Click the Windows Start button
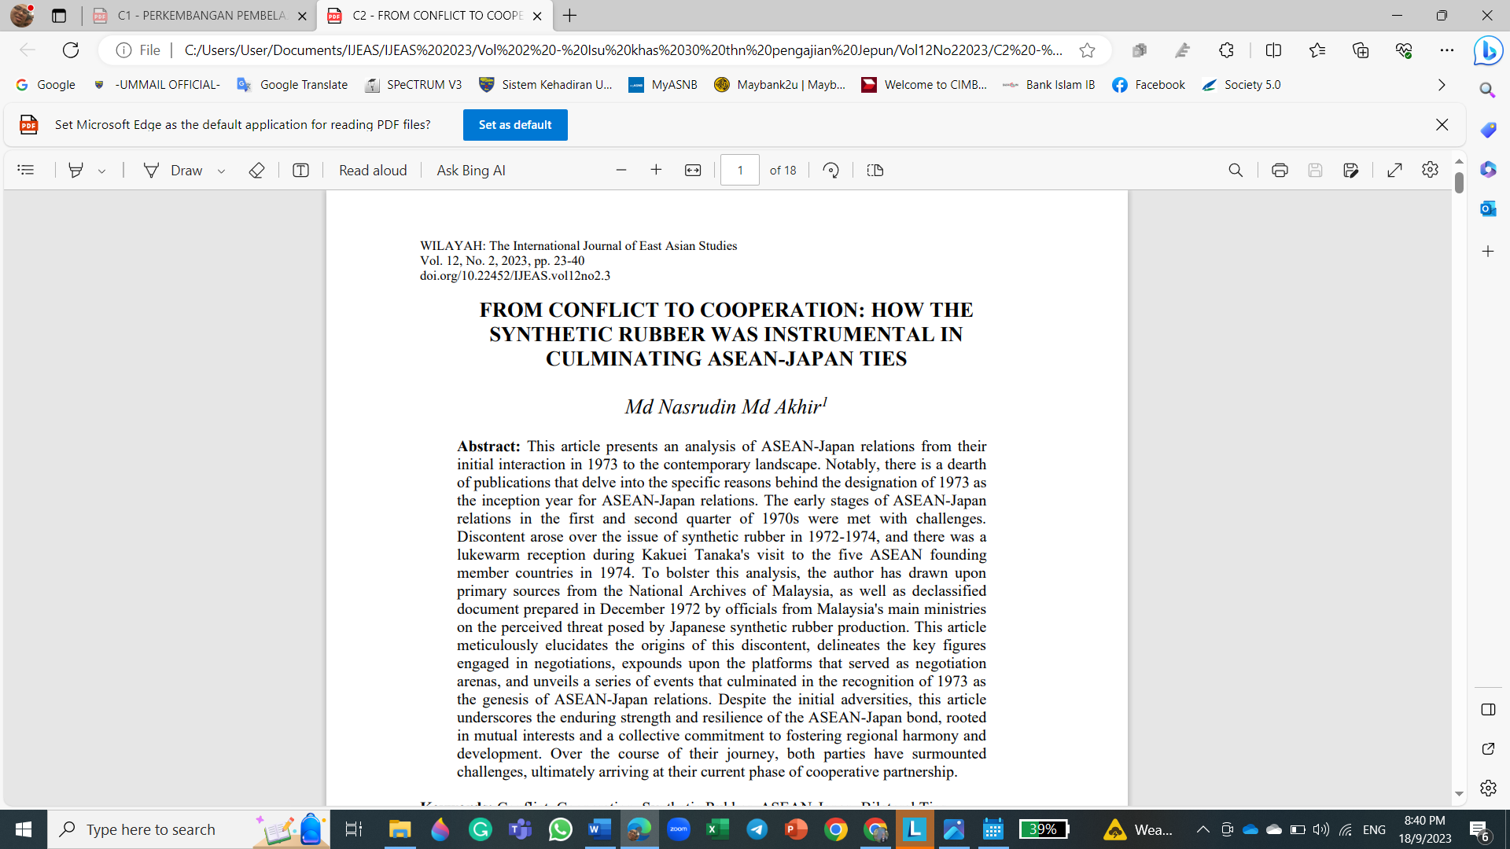The width and height of the screenshot is (1510, 849). click(24, 829)
